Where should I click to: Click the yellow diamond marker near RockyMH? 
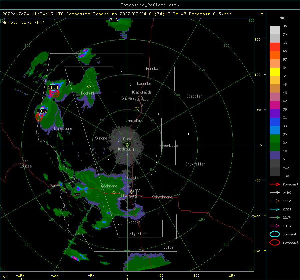point(89,87)
